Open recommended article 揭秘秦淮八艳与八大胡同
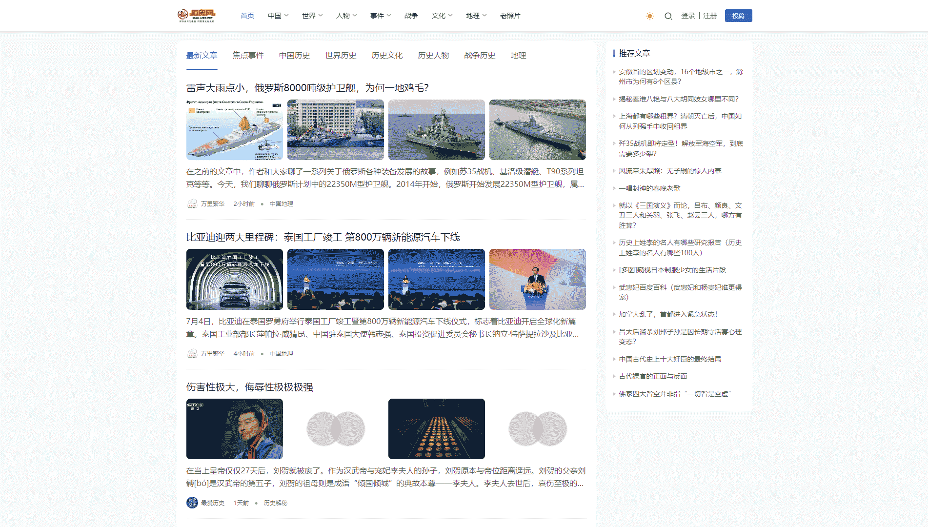Image resolution: width=928 pixels, height=527 pixels. (x=679, y=99)
